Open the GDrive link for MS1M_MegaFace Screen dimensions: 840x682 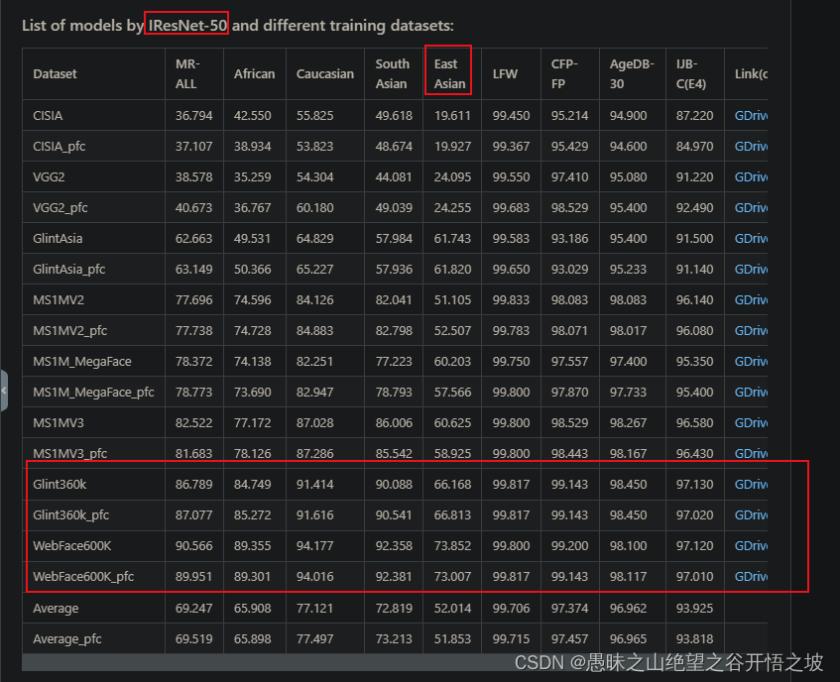coord(751,362)
